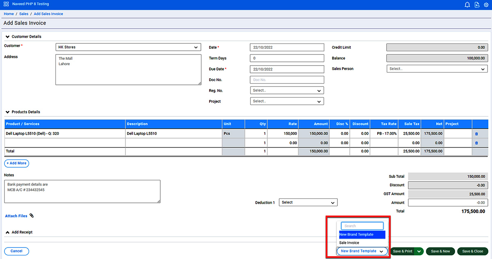Delete the Dell Laptop L5510 row
492x259 pixels.
click(x=476, y=134)
